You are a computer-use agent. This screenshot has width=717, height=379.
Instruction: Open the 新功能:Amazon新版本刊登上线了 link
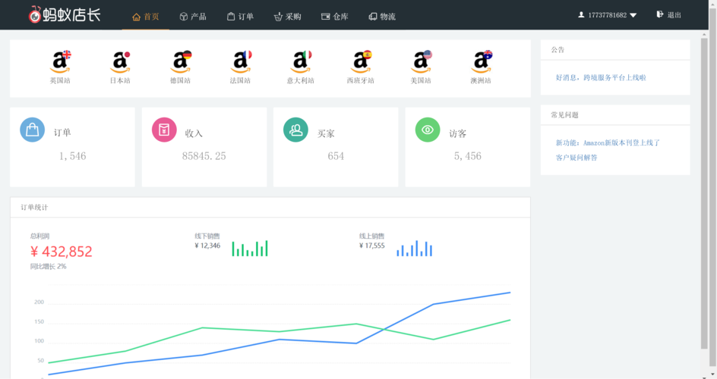tap(608, 143)
